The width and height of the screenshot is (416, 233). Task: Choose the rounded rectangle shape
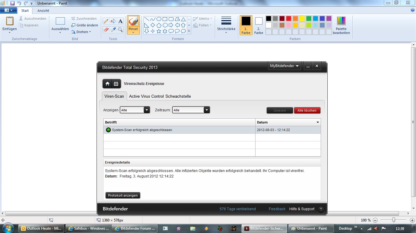pos(171,19)
